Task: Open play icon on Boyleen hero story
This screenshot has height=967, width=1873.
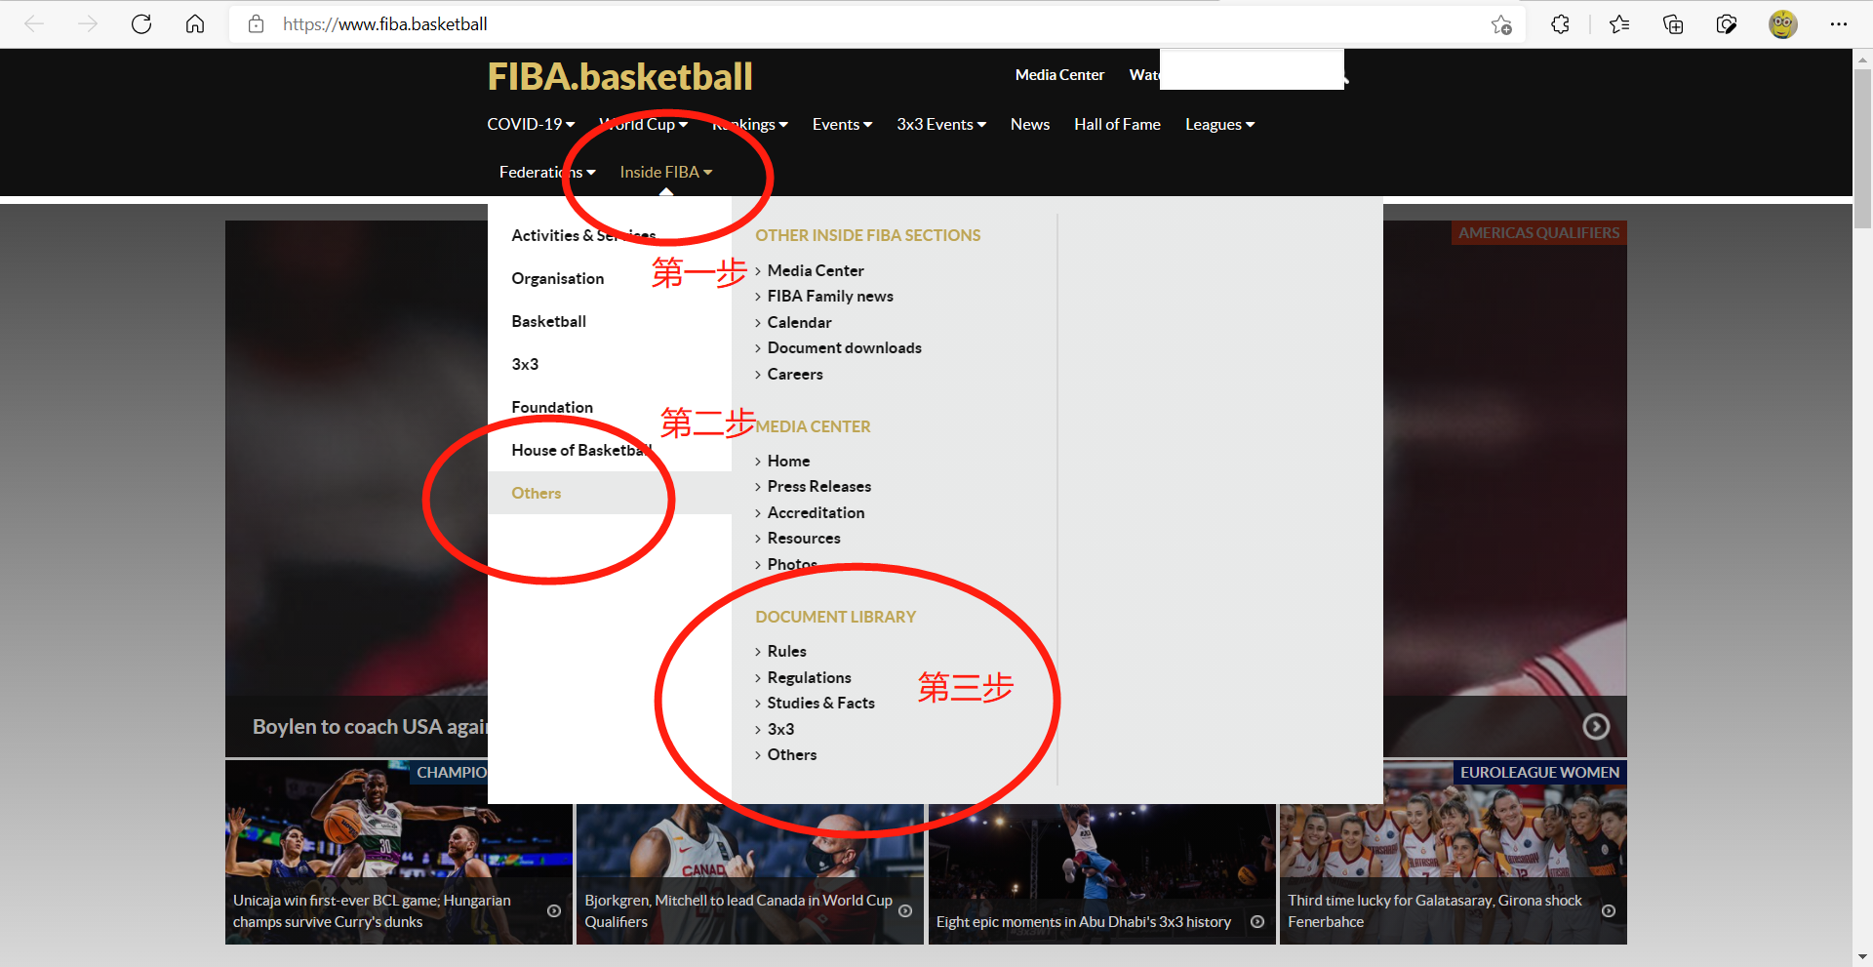Action: [x=1596, y=726]
